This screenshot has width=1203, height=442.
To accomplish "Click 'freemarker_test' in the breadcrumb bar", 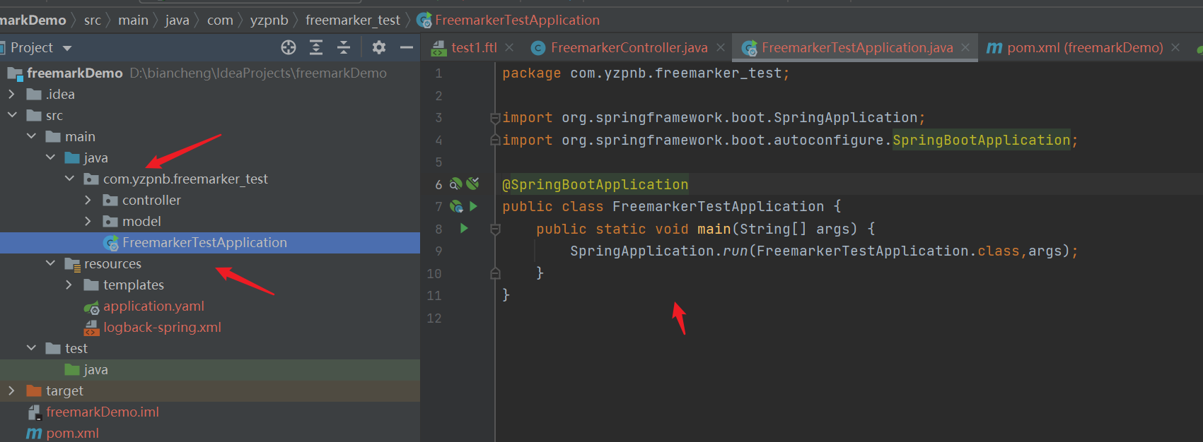I will (x=353, y=20).
